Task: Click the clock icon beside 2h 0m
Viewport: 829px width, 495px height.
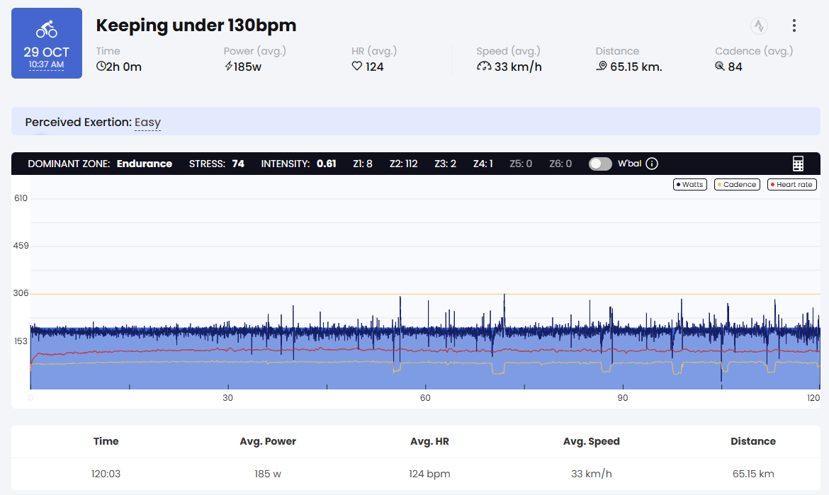Action: pyautogui.click(x=101, y=67)
